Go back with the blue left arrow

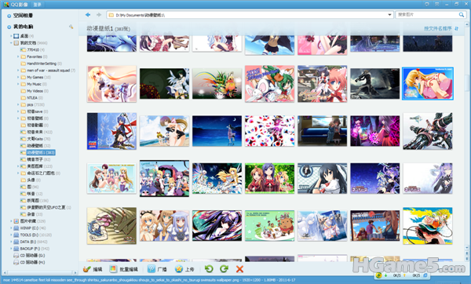tap(88, 15)
